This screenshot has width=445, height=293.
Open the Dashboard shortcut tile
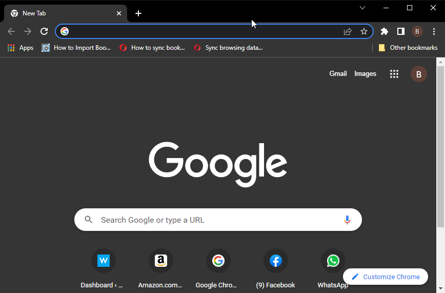coord(104,268)
